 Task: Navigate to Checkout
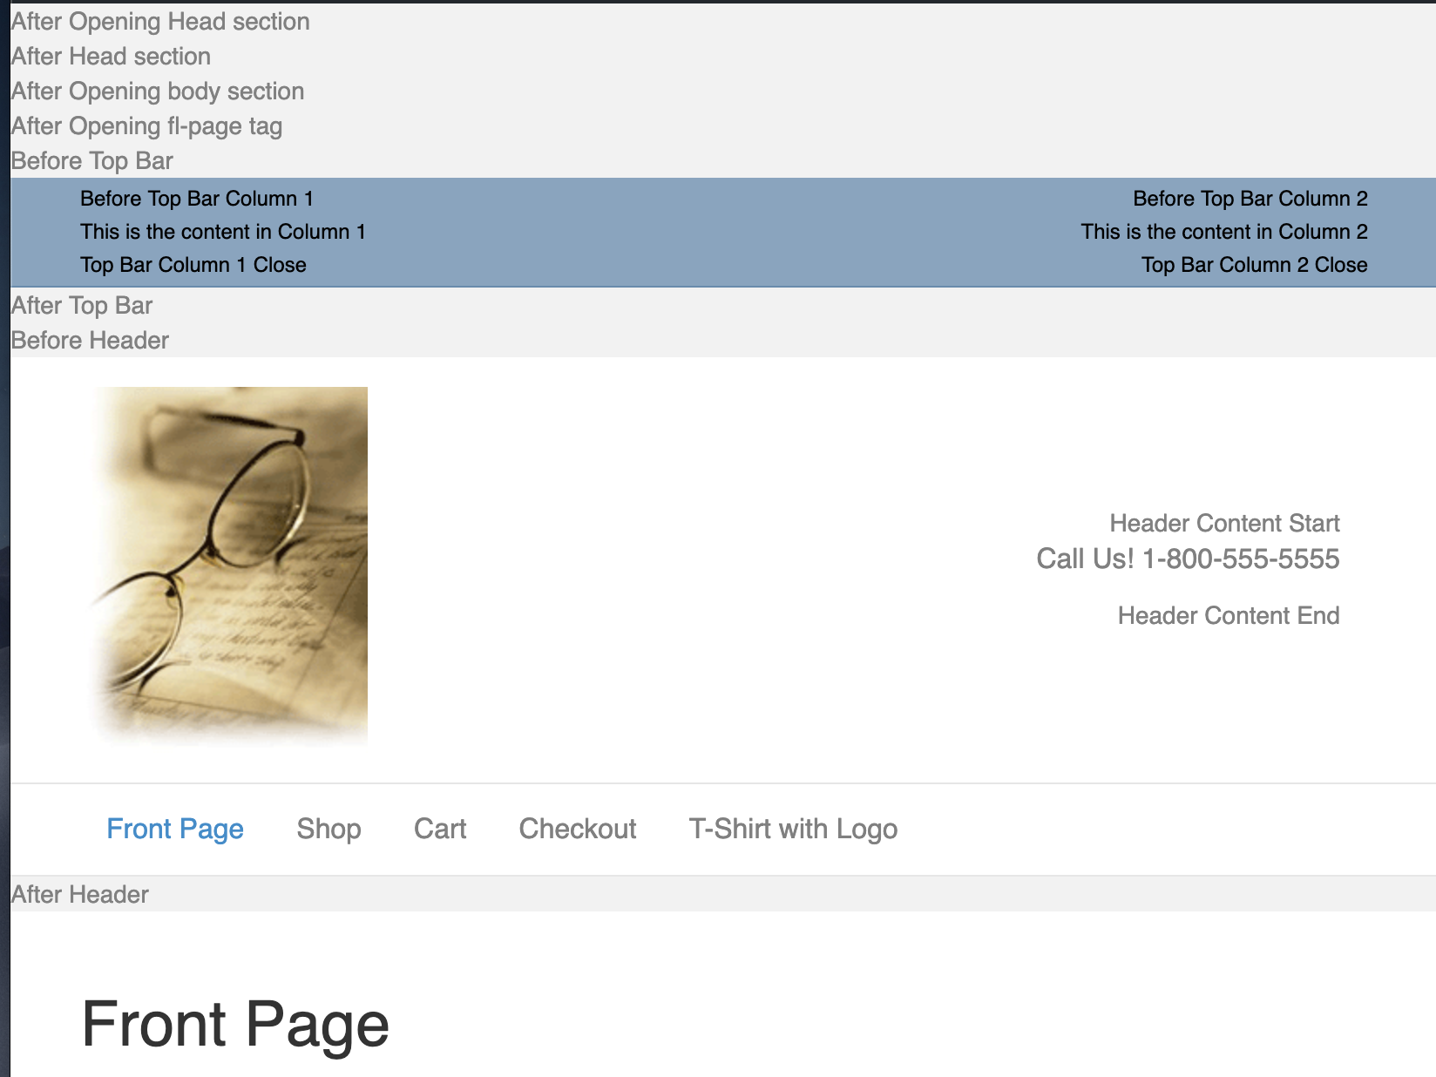(578, 829)
